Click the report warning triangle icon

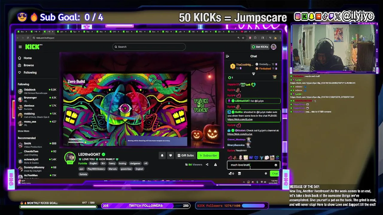tap(215, 165)
